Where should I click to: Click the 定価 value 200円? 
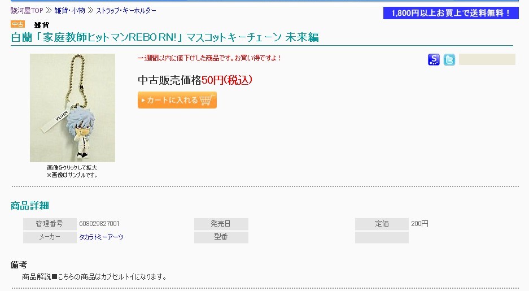(419, 224)
